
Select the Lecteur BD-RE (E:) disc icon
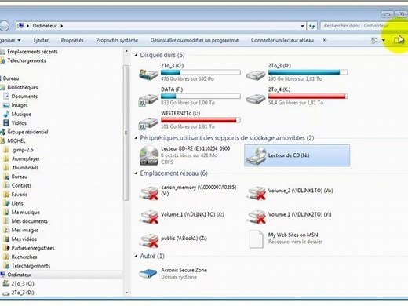click(149, 155)
